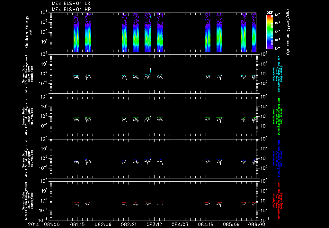The height and width of the screenshot is (228, 329).
Task: Select the 'MEx ELS-04 LR' title text
Action: point(71,4)
